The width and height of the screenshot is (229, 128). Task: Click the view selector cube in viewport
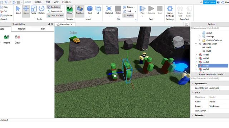tap(178, 42)
